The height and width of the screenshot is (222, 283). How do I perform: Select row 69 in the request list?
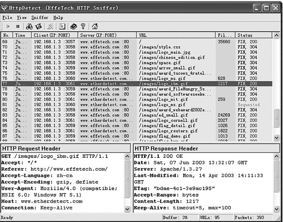click(x=124, y=42)
